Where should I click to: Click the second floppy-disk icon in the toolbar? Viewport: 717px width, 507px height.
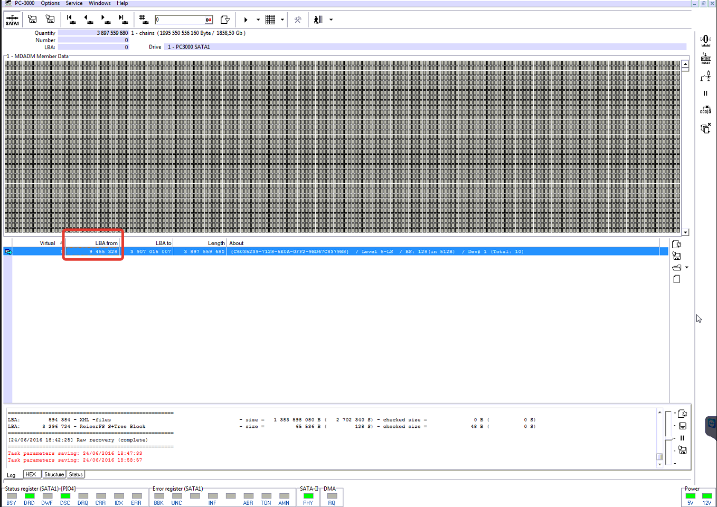(50, 20)
